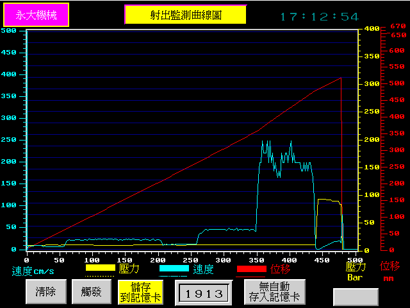Click the cyan speed legend swatch
This screenshot has width=410, height=308.
coord(174,268)
